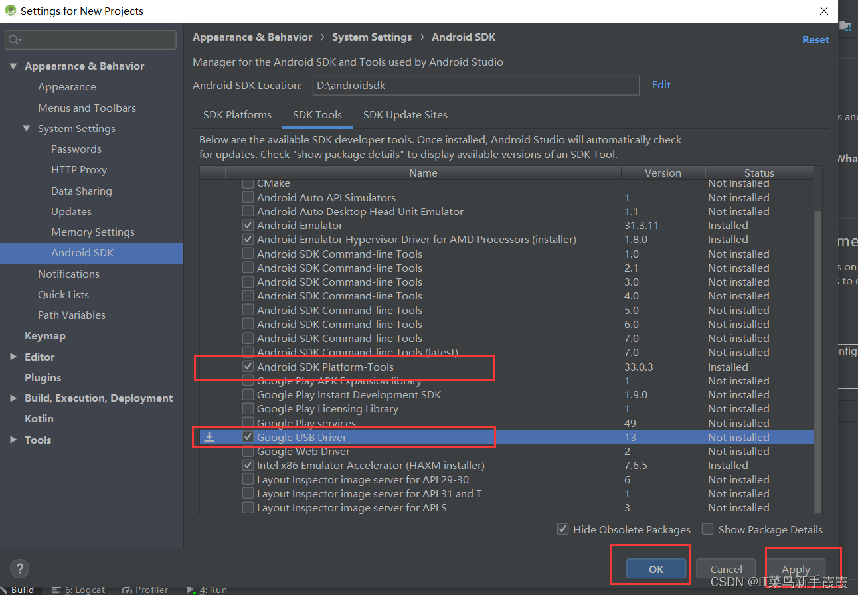Open Plugins settings

click(43, 377)
